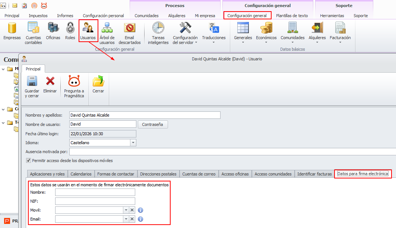Open Económicos coins icon
The image size is (396, 228).
(266, 28)
